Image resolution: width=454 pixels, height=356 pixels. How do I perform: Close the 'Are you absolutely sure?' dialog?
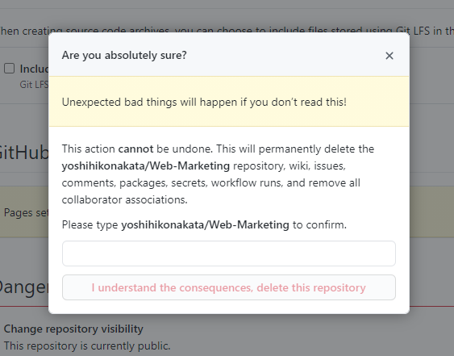point(389,56)
